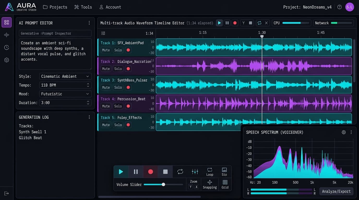Open the Tools menu

(83, 7)
